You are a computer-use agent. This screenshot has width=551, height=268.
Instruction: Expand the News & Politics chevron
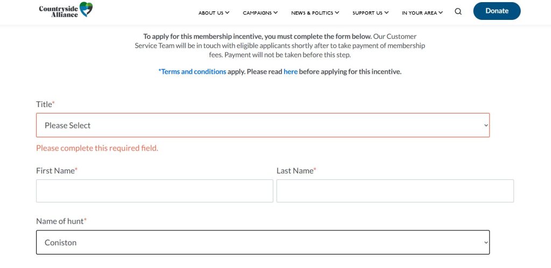(337, 12)
